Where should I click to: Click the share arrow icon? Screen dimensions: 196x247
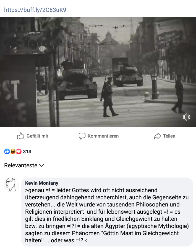157,136
